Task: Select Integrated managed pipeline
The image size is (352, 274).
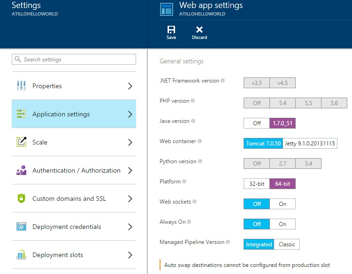Action: [259, 244]
